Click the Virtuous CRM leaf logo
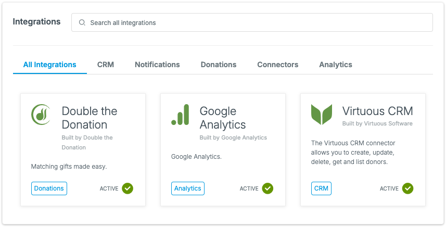Viewport: 446px width, 227px height. point(322,115)
